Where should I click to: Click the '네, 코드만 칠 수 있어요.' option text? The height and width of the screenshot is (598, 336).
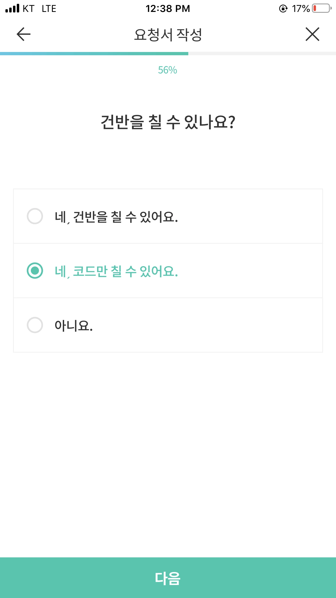(x=116, y=271)
